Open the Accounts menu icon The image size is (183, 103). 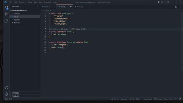(x=6, y=87)
